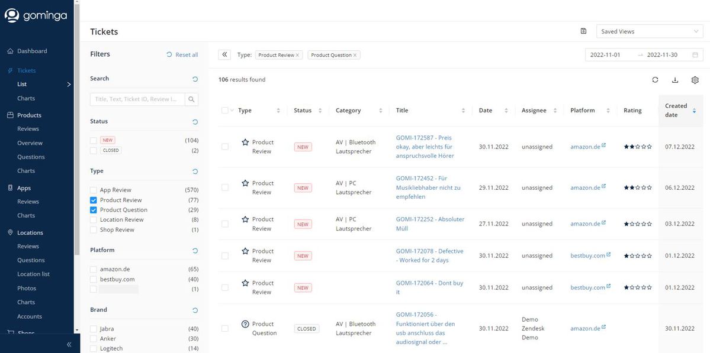Viewport: 710px width, 353px height.
Task: Click the search magnifier icon
Action: pos(191,99)
